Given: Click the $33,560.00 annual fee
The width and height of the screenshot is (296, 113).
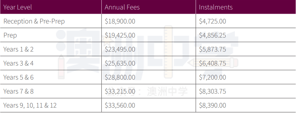Looking at the screenshot, I should [x=120, y=105].
